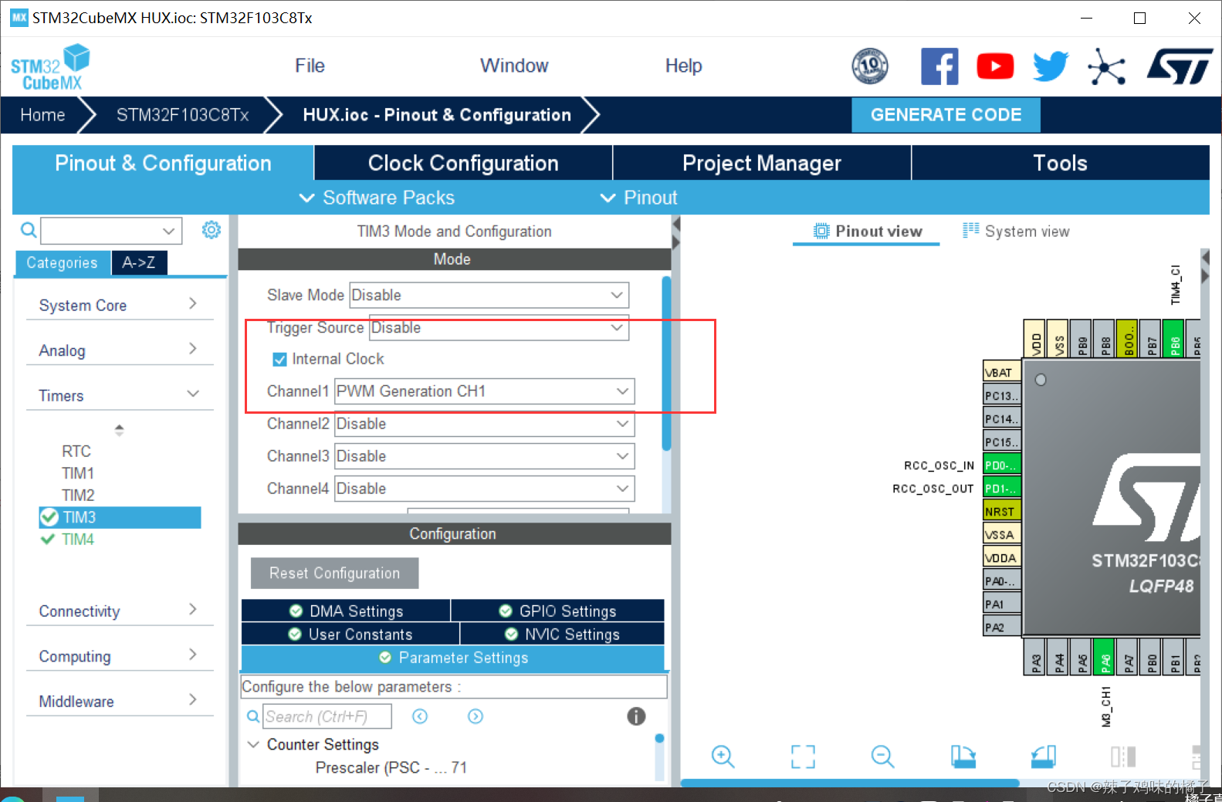Open the Help menu
This screenshot has width=1222, height=802.
[x=684, y=66]
